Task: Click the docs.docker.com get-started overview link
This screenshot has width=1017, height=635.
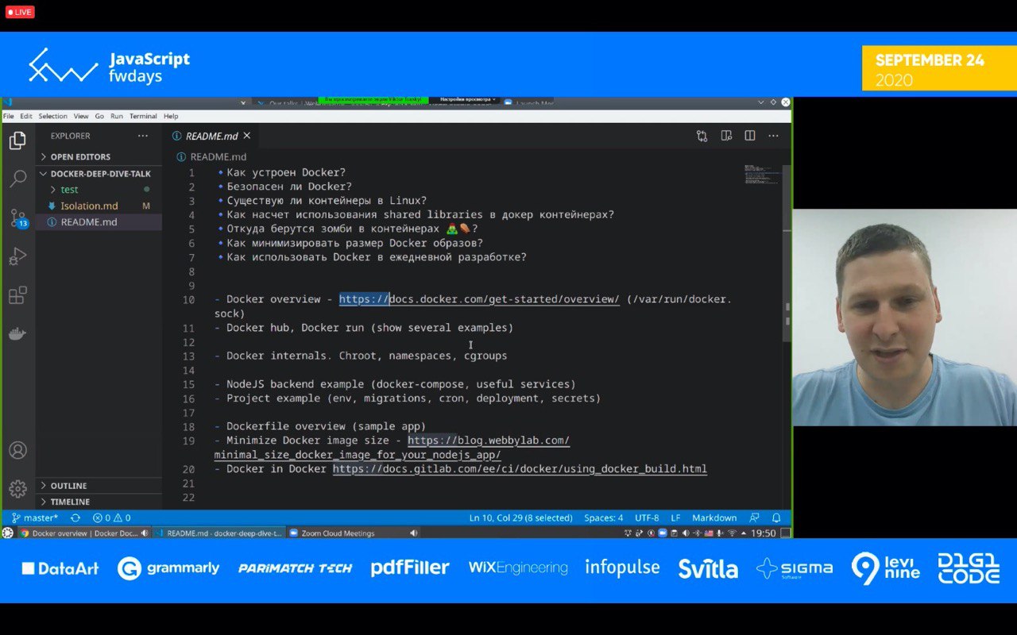Action: [479, 299]
